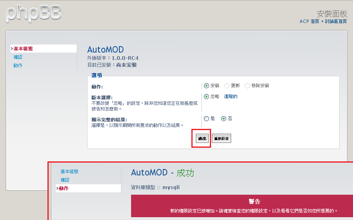Click the AutoMOD - 成功 heading
This screenshot has height=220, width=353.
pyautogui.click(x=162, y=173)
